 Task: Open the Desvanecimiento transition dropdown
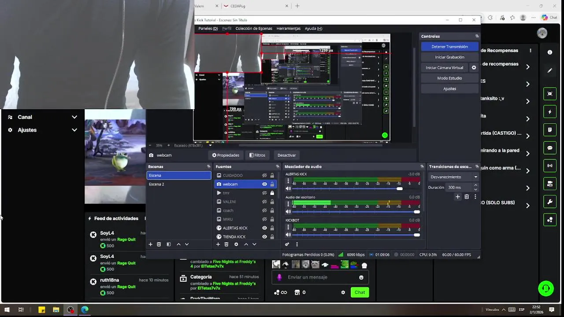pos(453,177)
